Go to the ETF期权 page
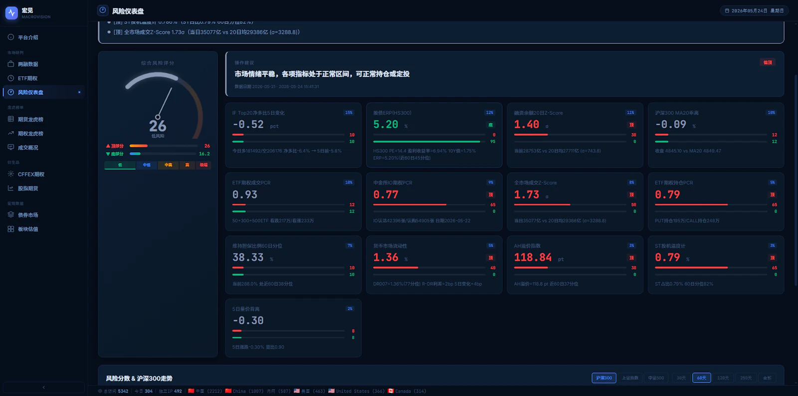This screenshot has width=798, height=396. (44, 78)
